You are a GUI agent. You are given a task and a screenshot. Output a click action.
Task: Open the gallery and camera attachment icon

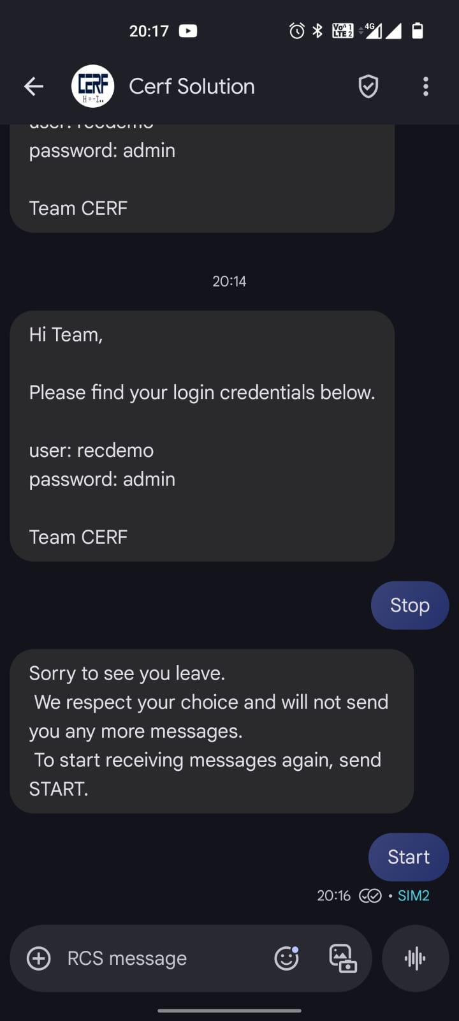tap(342, 958)
